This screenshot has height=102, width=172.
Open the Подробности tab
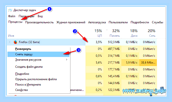tap(140, 22)
